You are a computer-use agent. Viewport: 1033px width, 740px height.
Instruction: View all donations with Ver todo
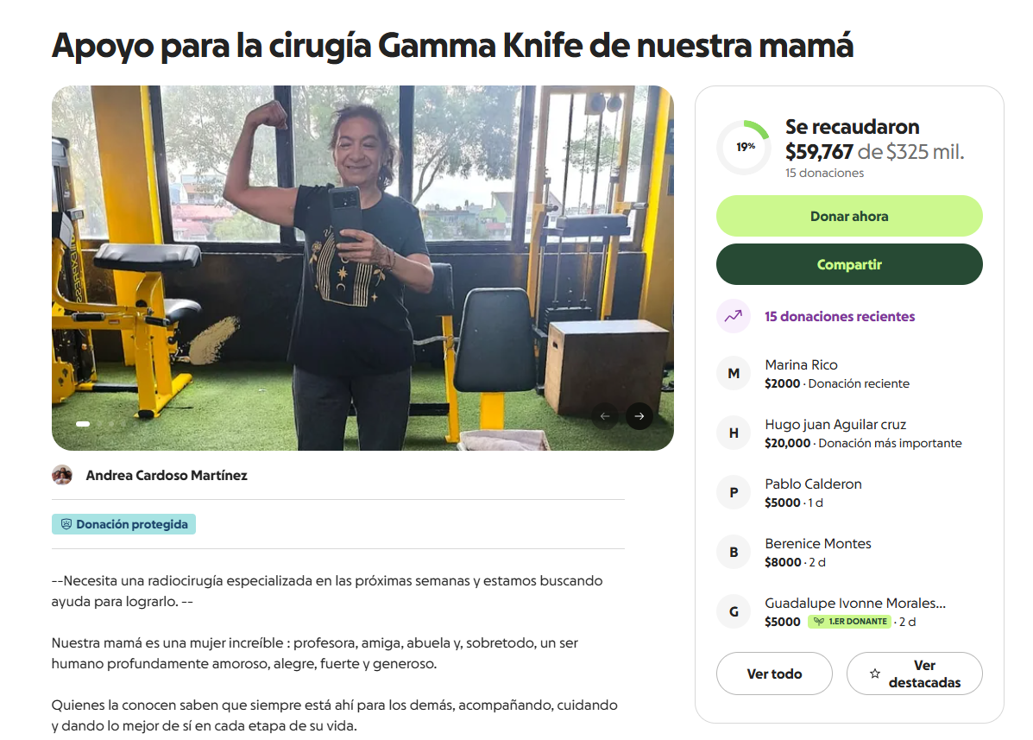click(774, 674)
